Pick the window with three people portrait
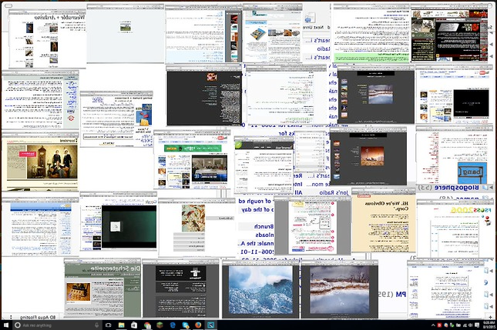497x330 pixels. [x=40, y=162]
